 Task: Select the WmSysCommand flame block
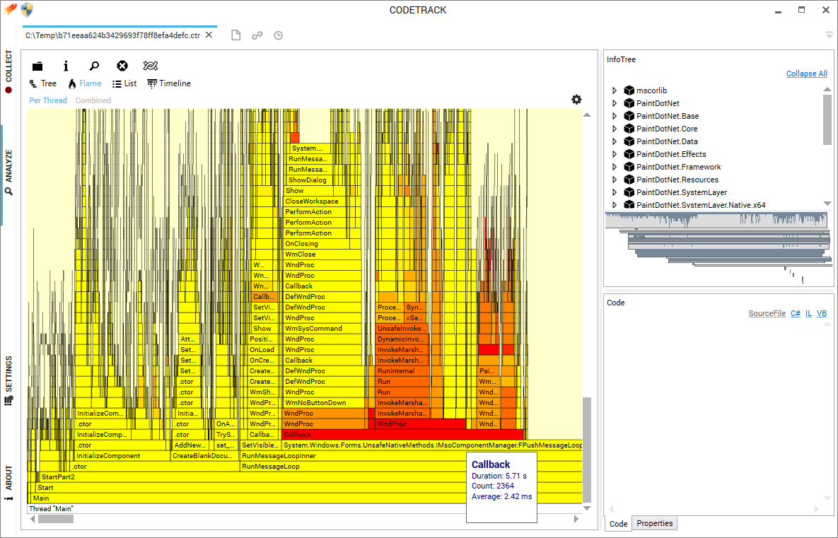[322, 329]
